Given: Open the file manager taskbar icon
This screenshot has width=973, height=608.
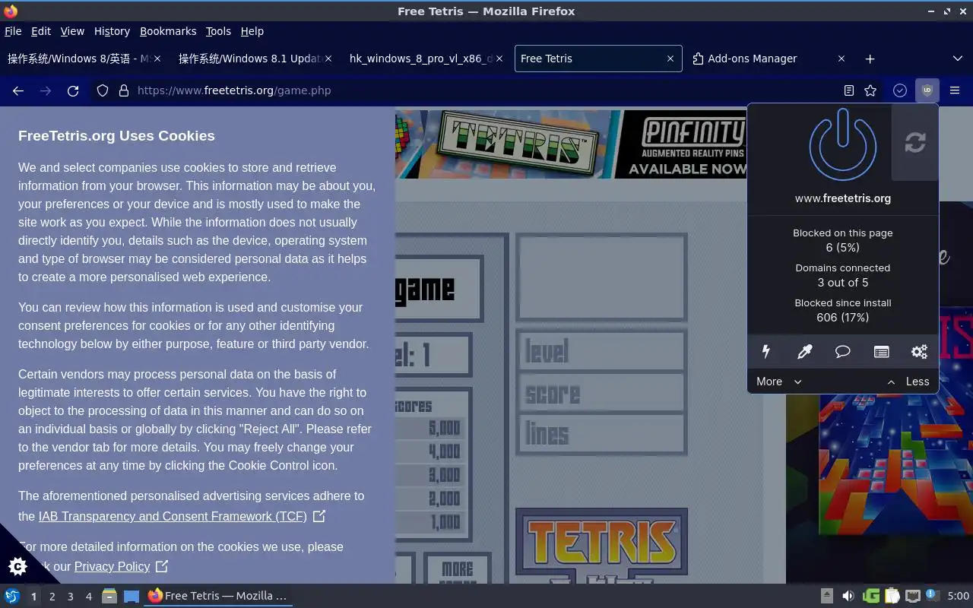Looking at the screenshot, I should click(x=109, y=596).
